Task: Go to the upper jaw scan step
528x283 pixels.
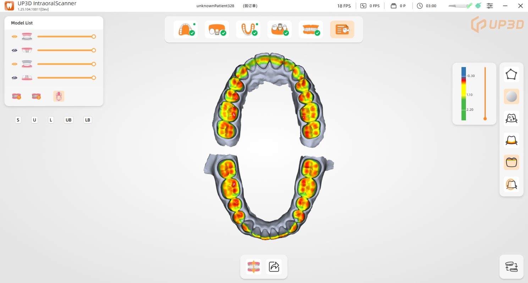Action: tap(185, 29)
